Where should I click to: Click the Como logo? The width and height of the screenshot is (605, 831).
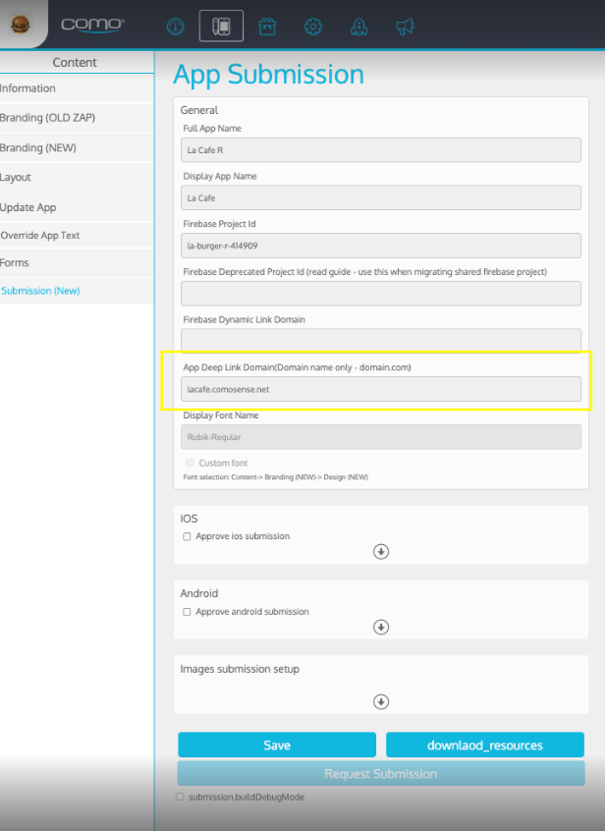pyautogui.click(x=92, y=25)
